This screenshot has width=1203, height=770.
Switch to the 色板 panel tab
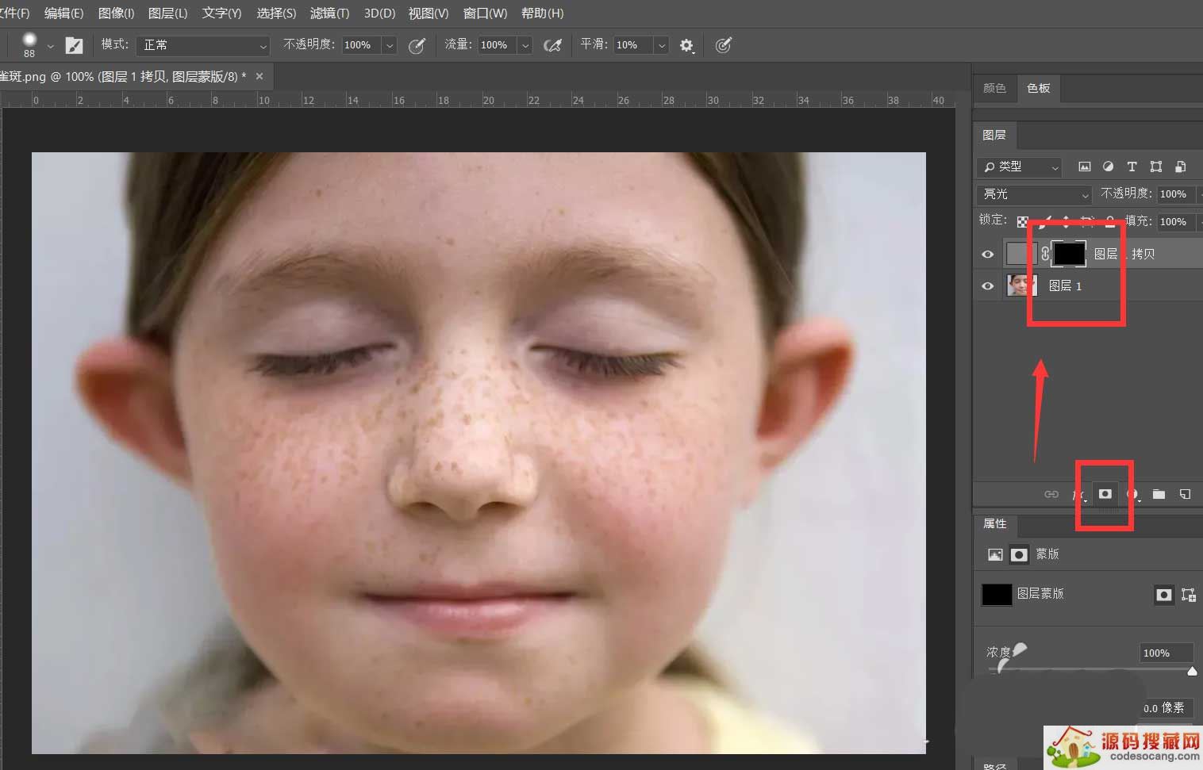click(1038, 88)
